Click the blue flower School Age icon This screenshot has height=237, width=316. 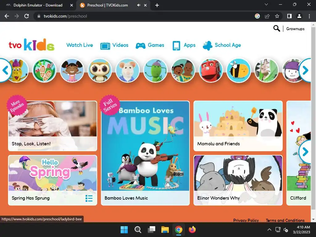(x=208, y=46)
